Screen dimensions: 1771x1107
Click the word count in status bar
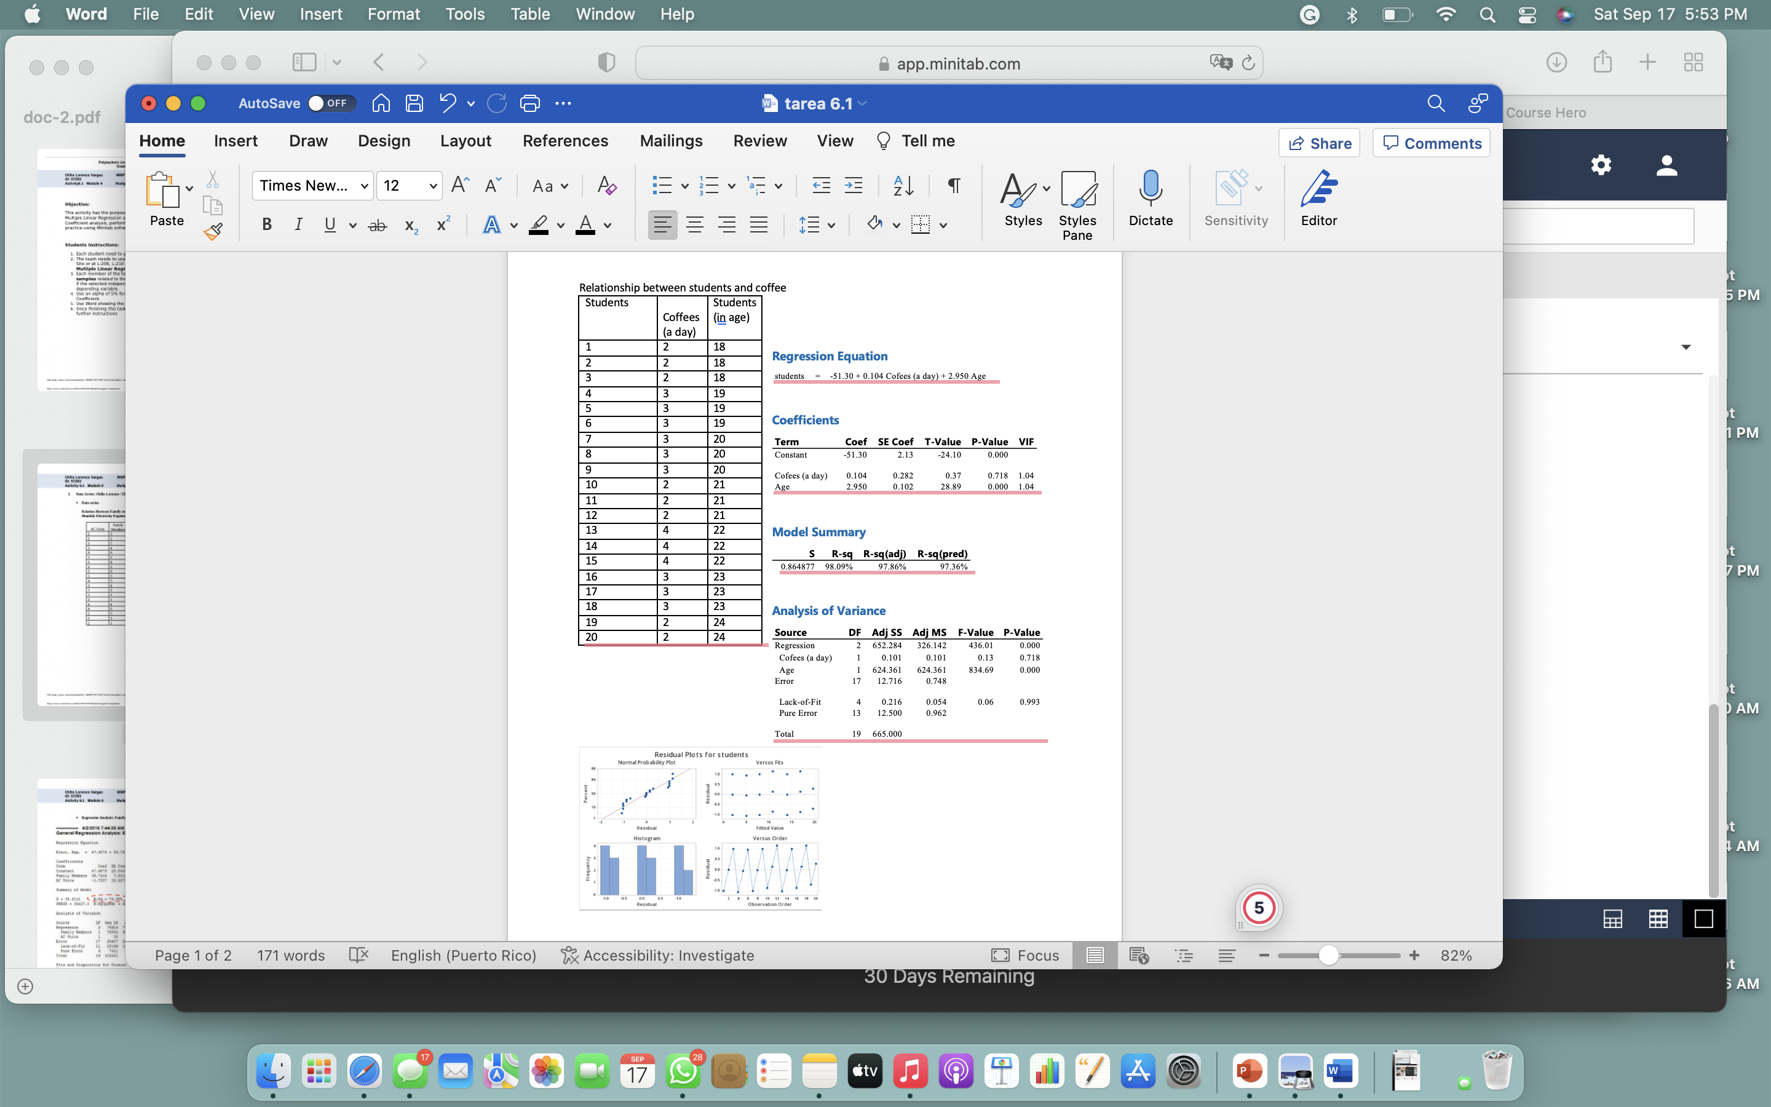[290, 956]
